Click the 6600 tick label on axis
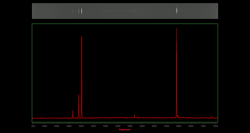The image size is (250, 133). (179, 126)
